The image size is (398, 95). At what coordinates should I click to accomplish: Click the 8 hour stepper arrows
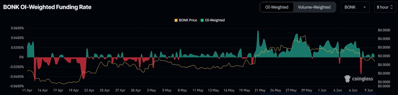(x=392, y=7)
